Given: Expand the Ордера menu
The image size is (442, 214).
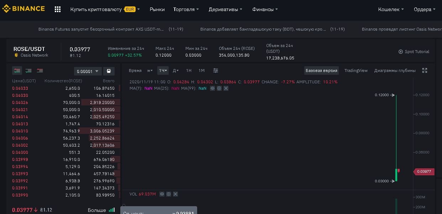Looking at the screenshot, I should point(425,9).
